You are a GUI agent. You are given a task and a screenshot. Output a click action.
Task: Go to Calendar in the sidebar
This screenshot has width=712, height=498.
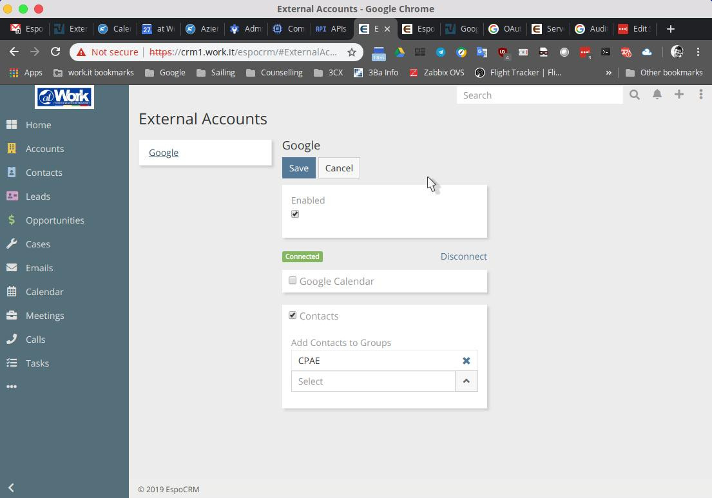point(44,292)
